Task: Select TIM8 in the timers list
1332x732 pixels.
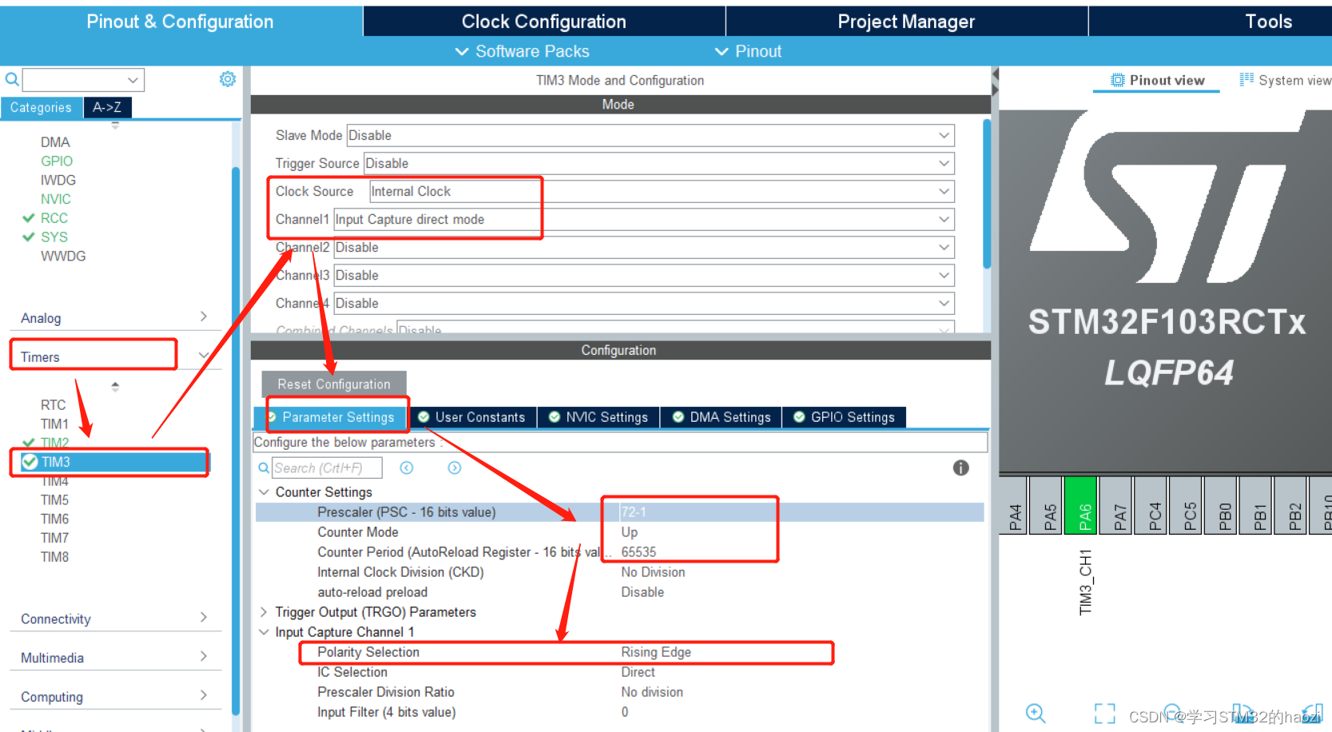Action: click(x=54, y=556)
